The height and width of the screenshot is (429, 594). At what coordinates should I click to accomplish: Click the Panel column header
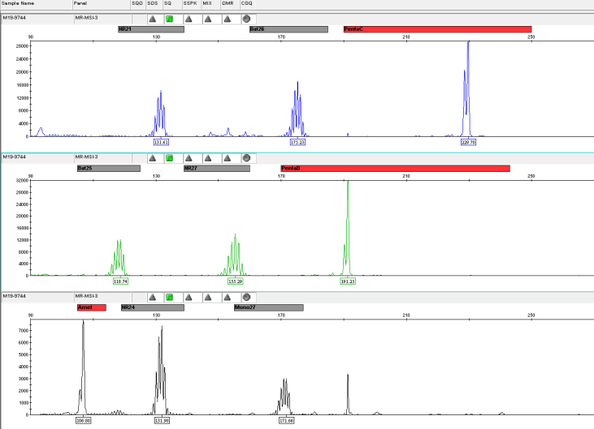tap(81, 4)
